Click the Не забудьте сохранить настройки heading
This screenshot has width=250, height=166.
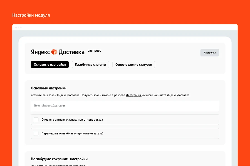[x=59, y=159]
